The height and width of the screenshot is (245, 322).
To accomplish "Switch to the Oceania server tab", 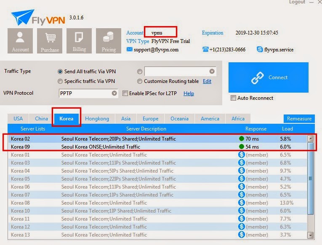I will tap(179, 119).
